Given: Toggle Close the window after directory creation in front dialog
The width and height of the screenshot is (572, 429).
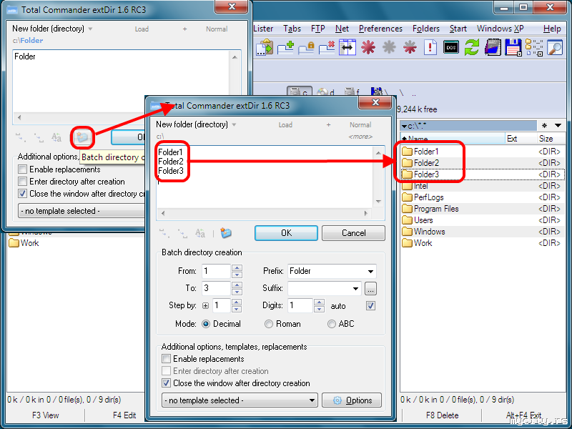Looking at the screenshot, I should point(167,383).
